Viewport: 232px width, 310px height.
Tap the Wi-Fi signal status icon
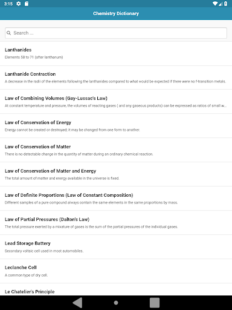[215, 4]
